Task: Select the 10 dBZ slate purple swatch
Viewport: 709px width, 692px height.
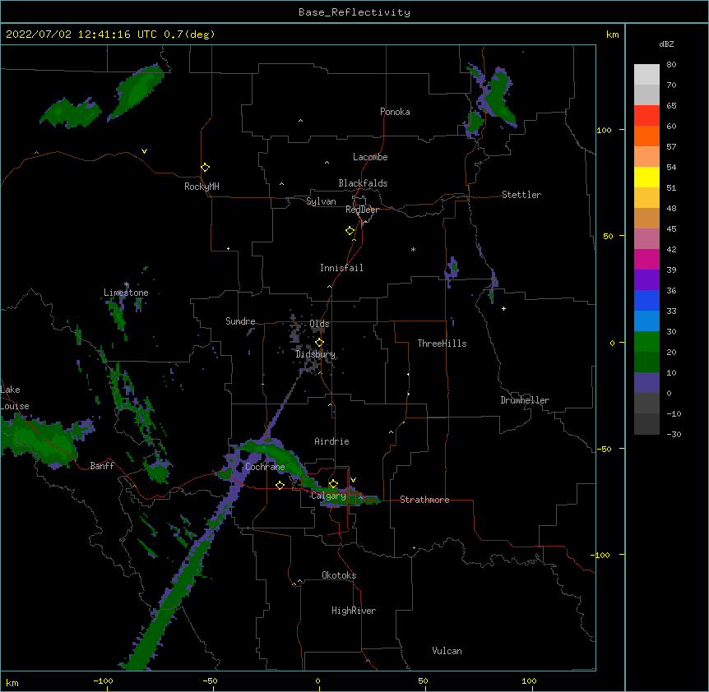Action: click(x=646, y=383)
